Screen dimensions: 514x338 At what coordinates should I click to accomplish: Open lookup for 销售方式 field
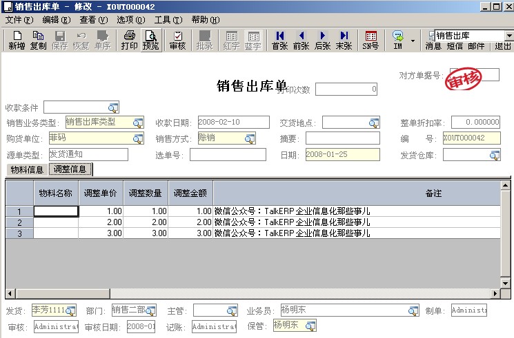(250, 139)
